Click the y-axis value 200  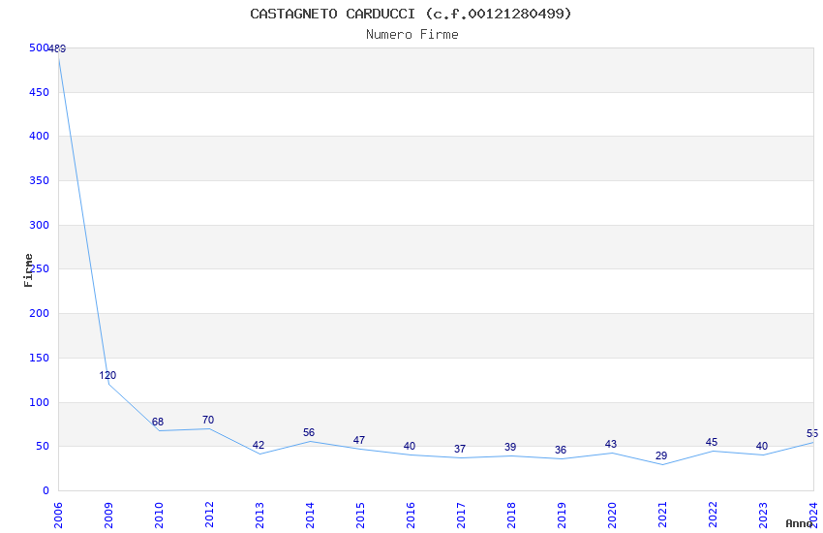40,313
